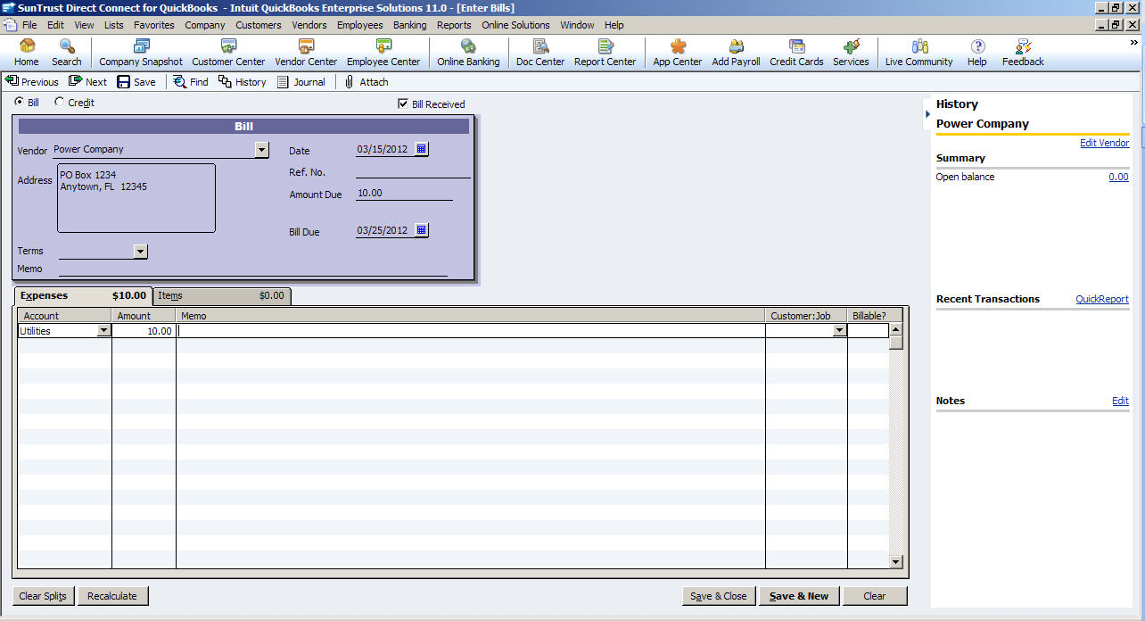Open the File menu
The image size is (1145, 621).
click(x=29, y=25)
